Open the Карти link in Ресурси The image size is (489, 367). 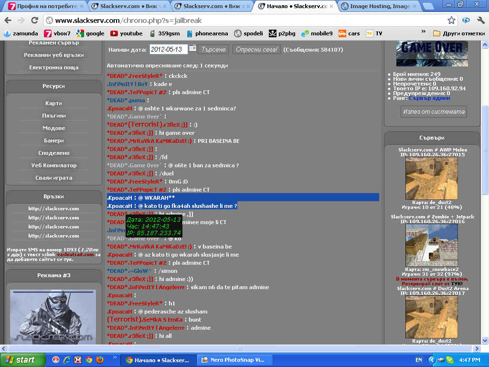pos(53,103)
